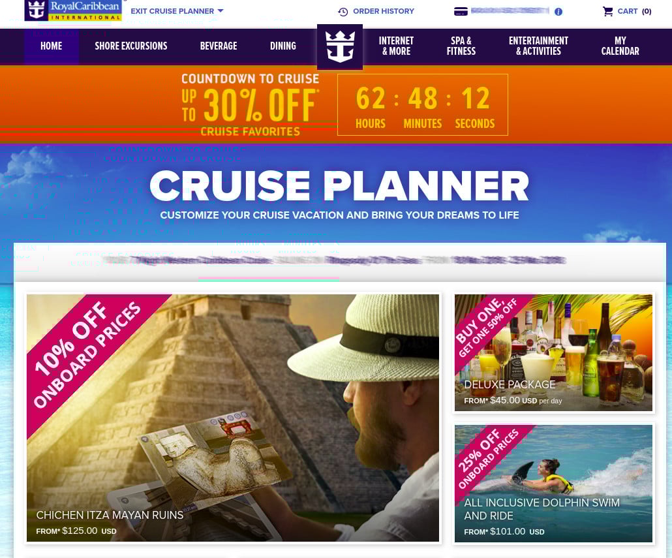Screen dimensions: 672x558
Task: Open the Shore Excursions menu
Action: click(131, 46)
